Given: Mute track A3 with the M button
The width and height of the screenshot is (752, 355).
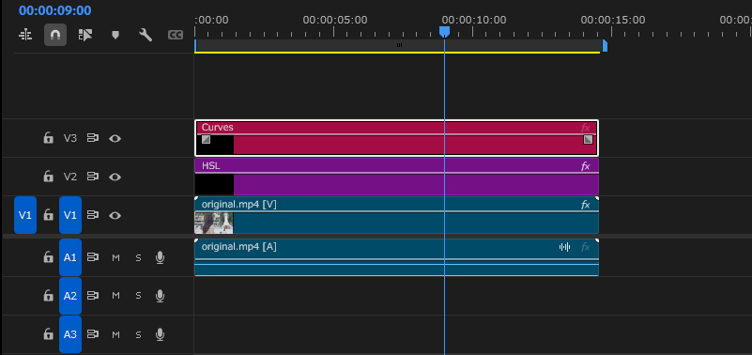Looking at the screenshot, I should click(115, 334).
